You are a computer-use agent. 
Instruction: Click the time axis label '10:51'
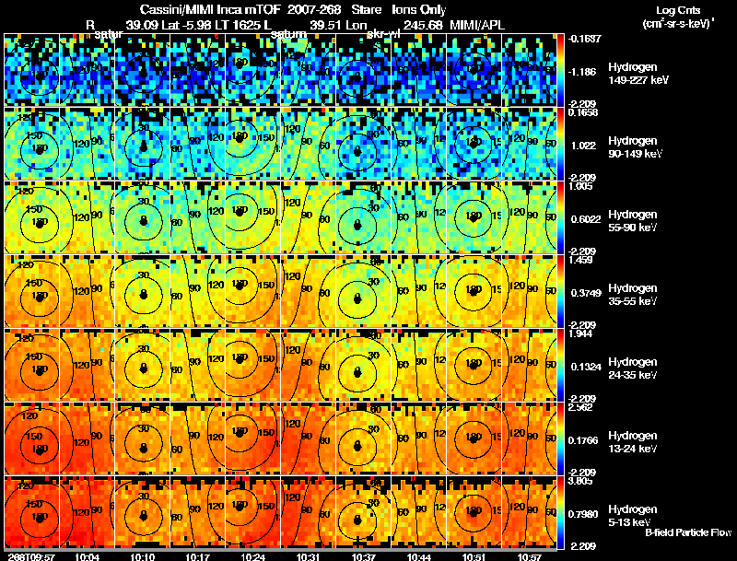(x=474, y=556)
